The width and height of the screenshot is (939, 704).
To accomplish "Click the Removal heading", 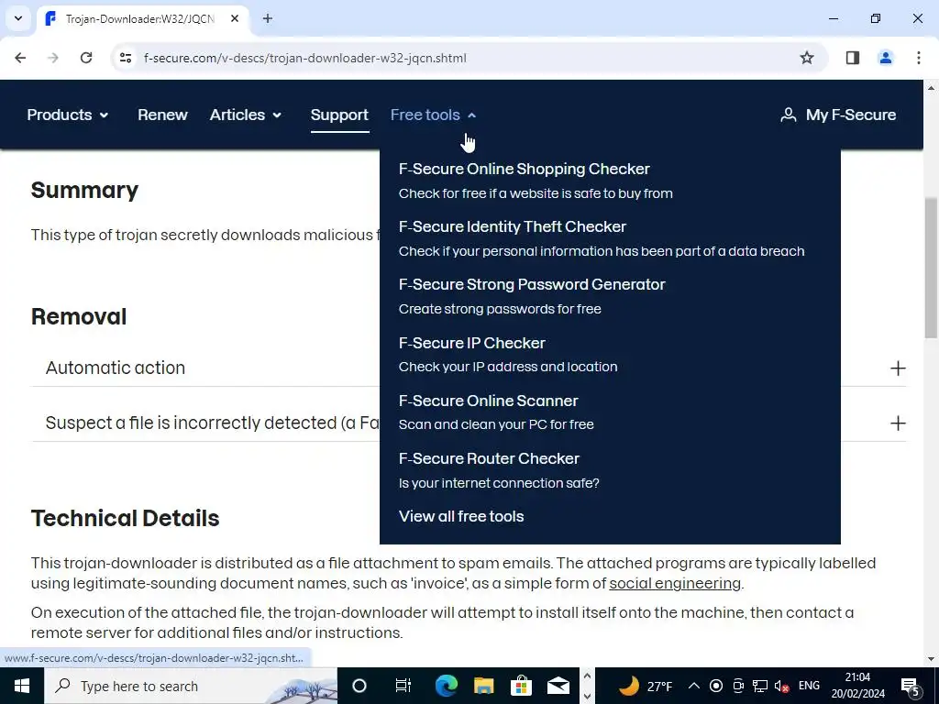I will coord(79,316).
